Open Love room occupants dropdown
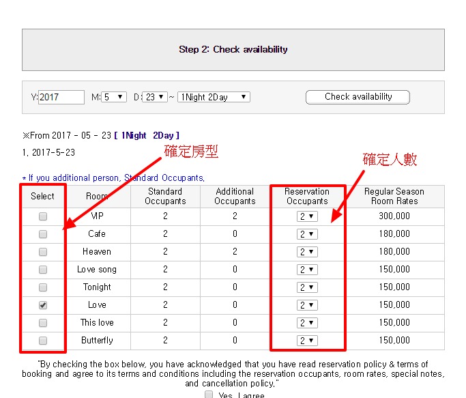 point(307,305)
